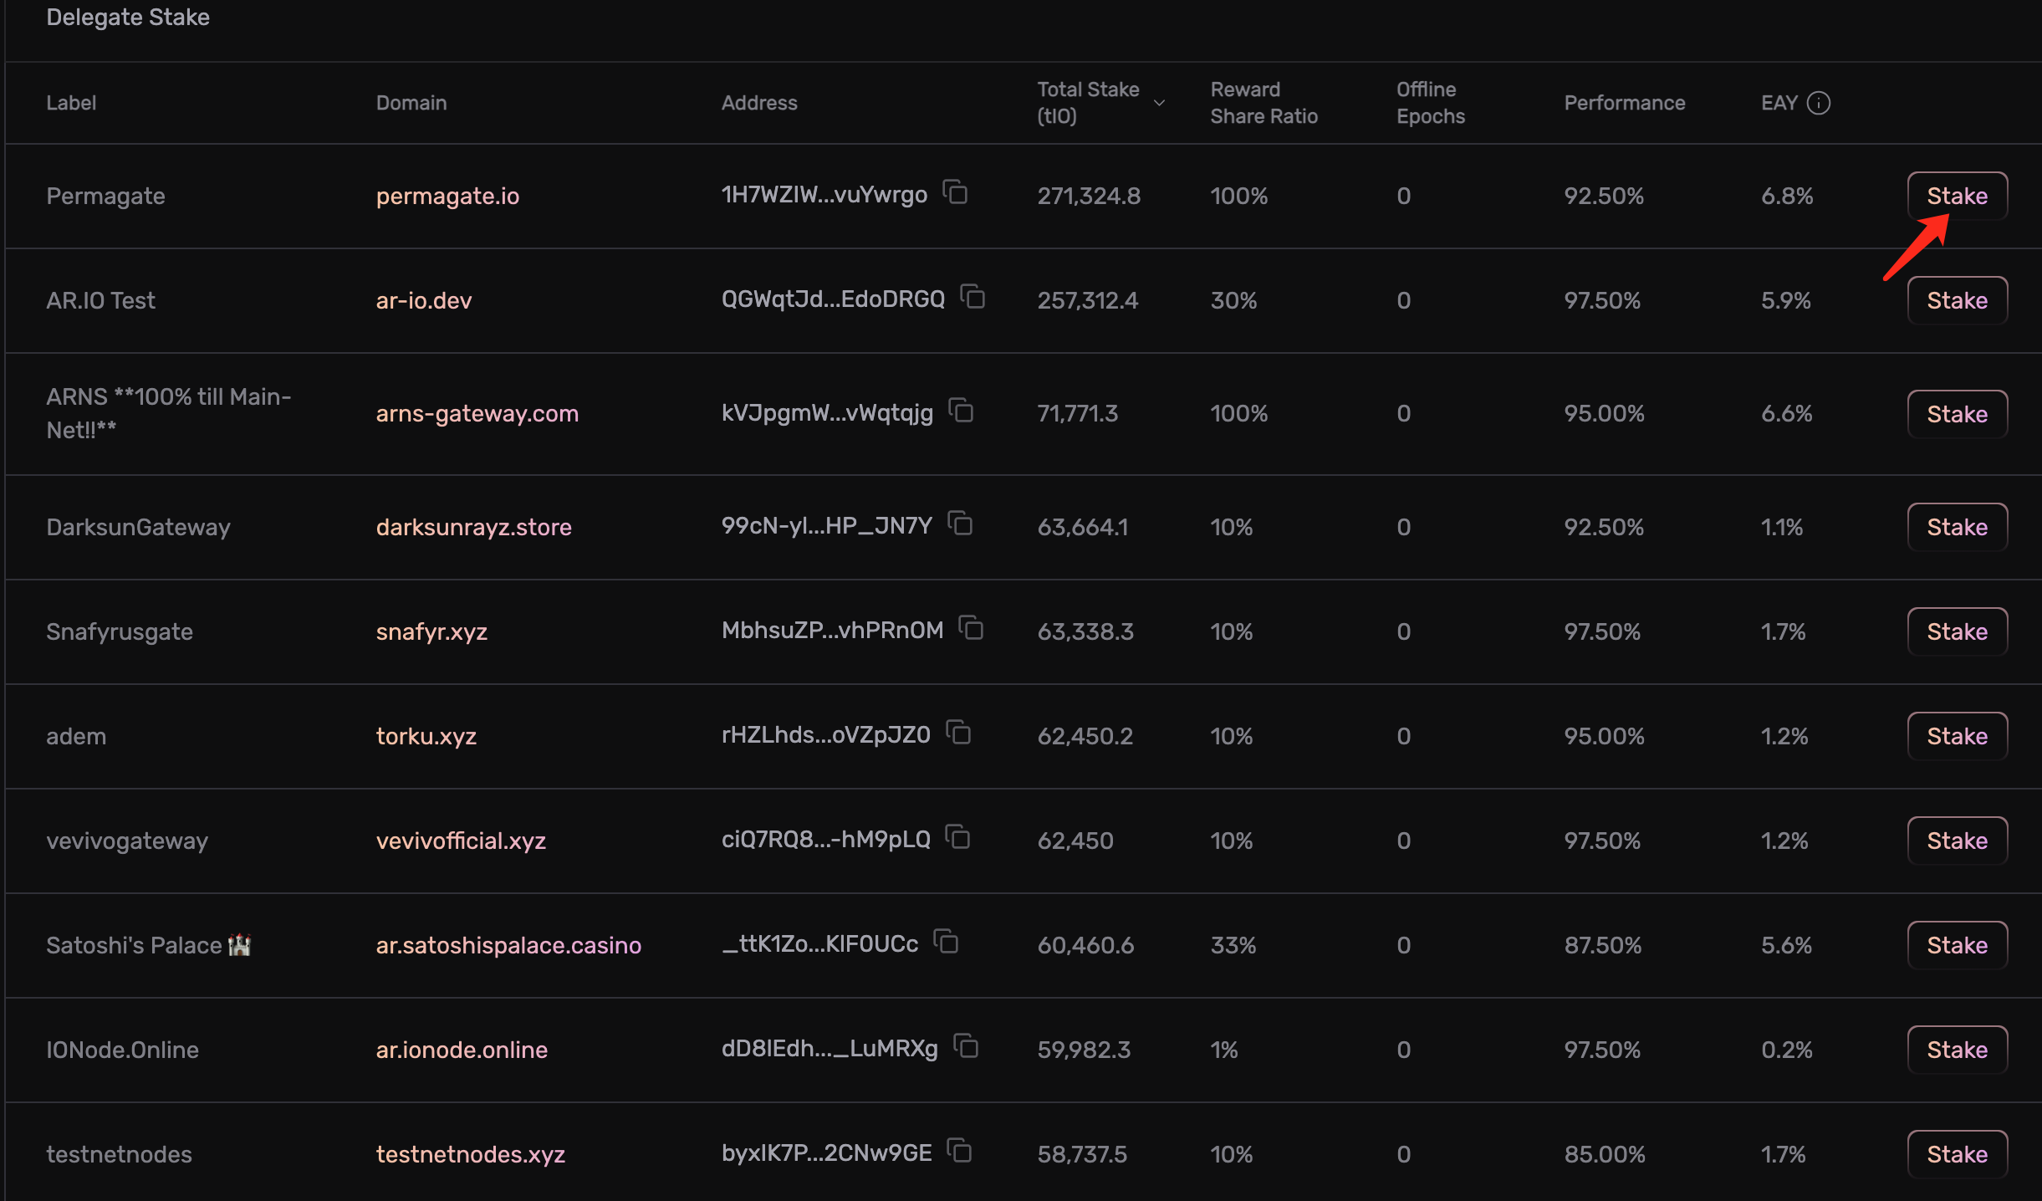Sort by Offline Epochs column header
This screenshot has height=1201, width=2042.
(1430, 103)
